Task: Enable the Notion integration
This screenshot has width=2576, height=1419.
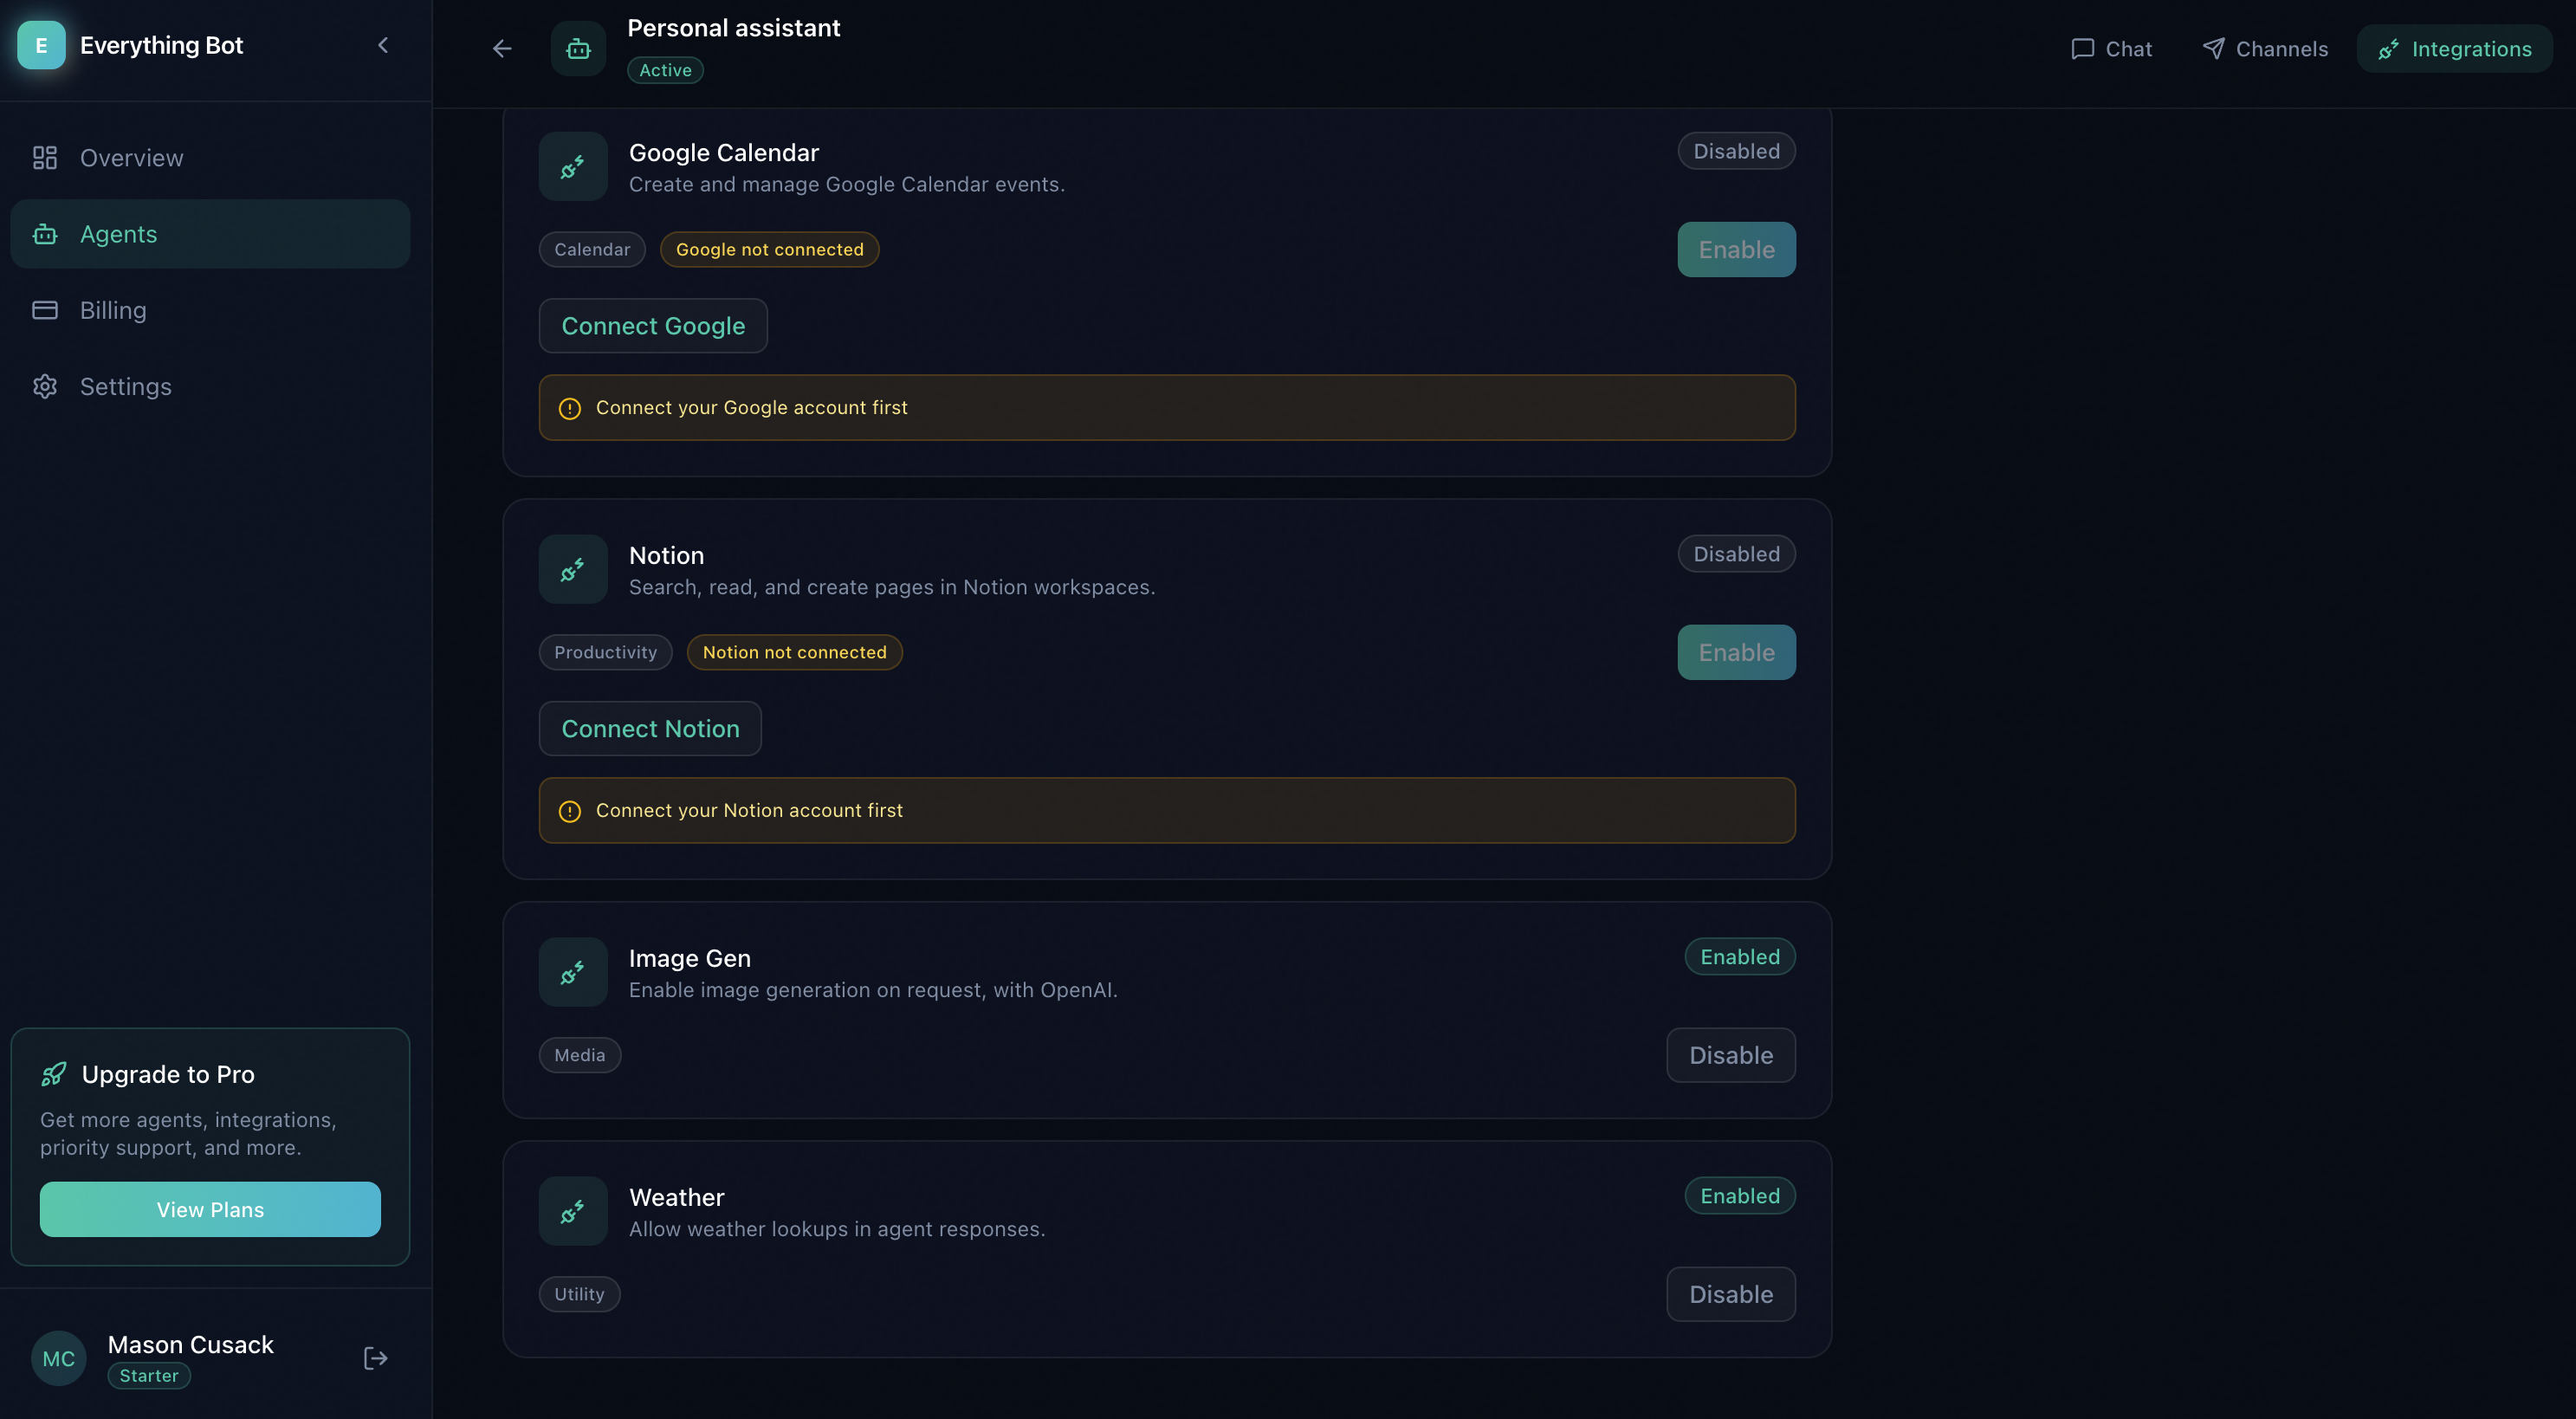Action: (x=1736, y=652)
